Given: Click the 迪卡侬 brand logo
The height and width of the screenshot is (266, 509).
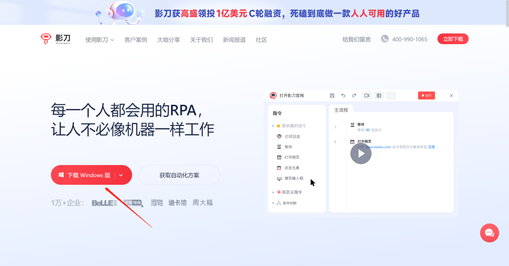Looking at the screenshot, I should tap(178, 203).
